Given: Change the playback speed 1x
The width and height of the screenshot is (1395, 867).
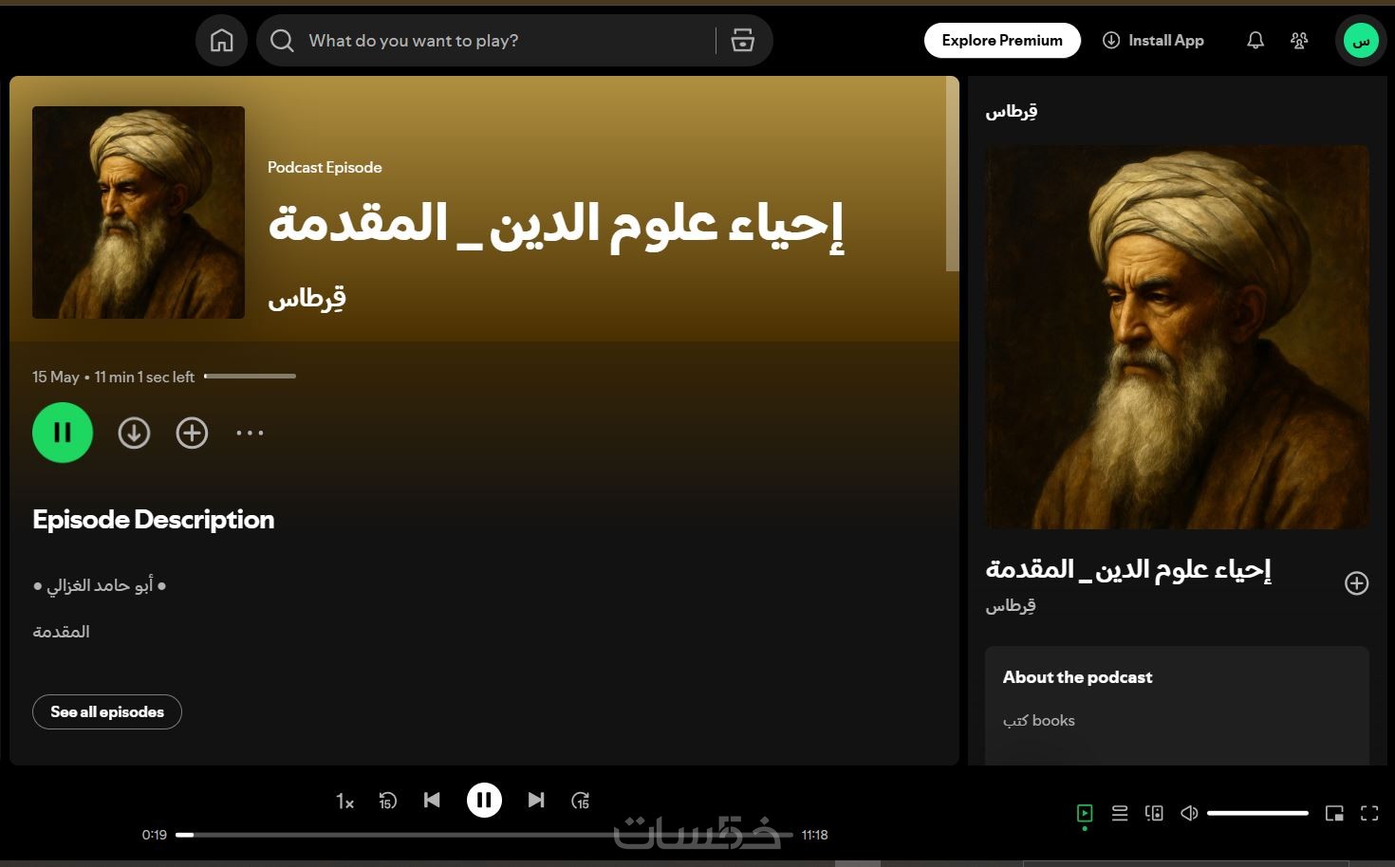Looking at the screenshot, I should pos(344,802).
